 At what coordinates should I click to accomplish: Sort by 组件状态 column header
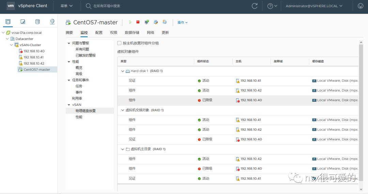(203, 61)
